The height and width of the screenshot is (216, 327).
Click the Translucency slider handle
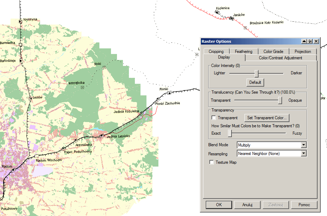click(280, 100)
